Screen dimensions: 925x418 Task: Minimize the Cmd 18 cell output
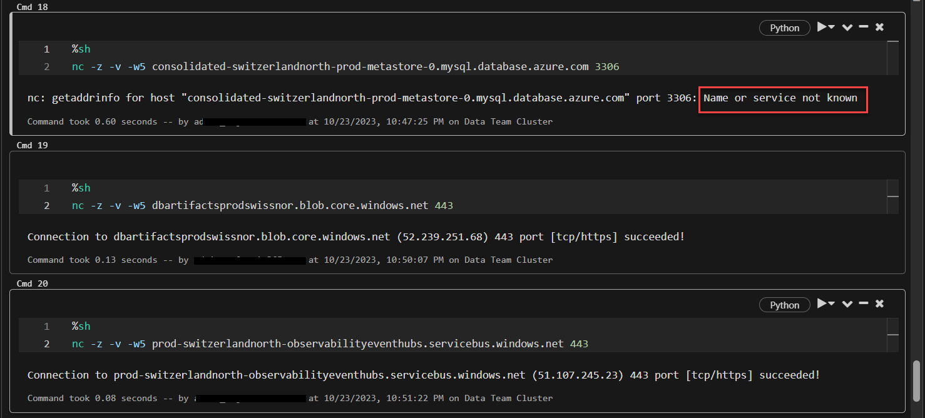[x=864, y=28]
